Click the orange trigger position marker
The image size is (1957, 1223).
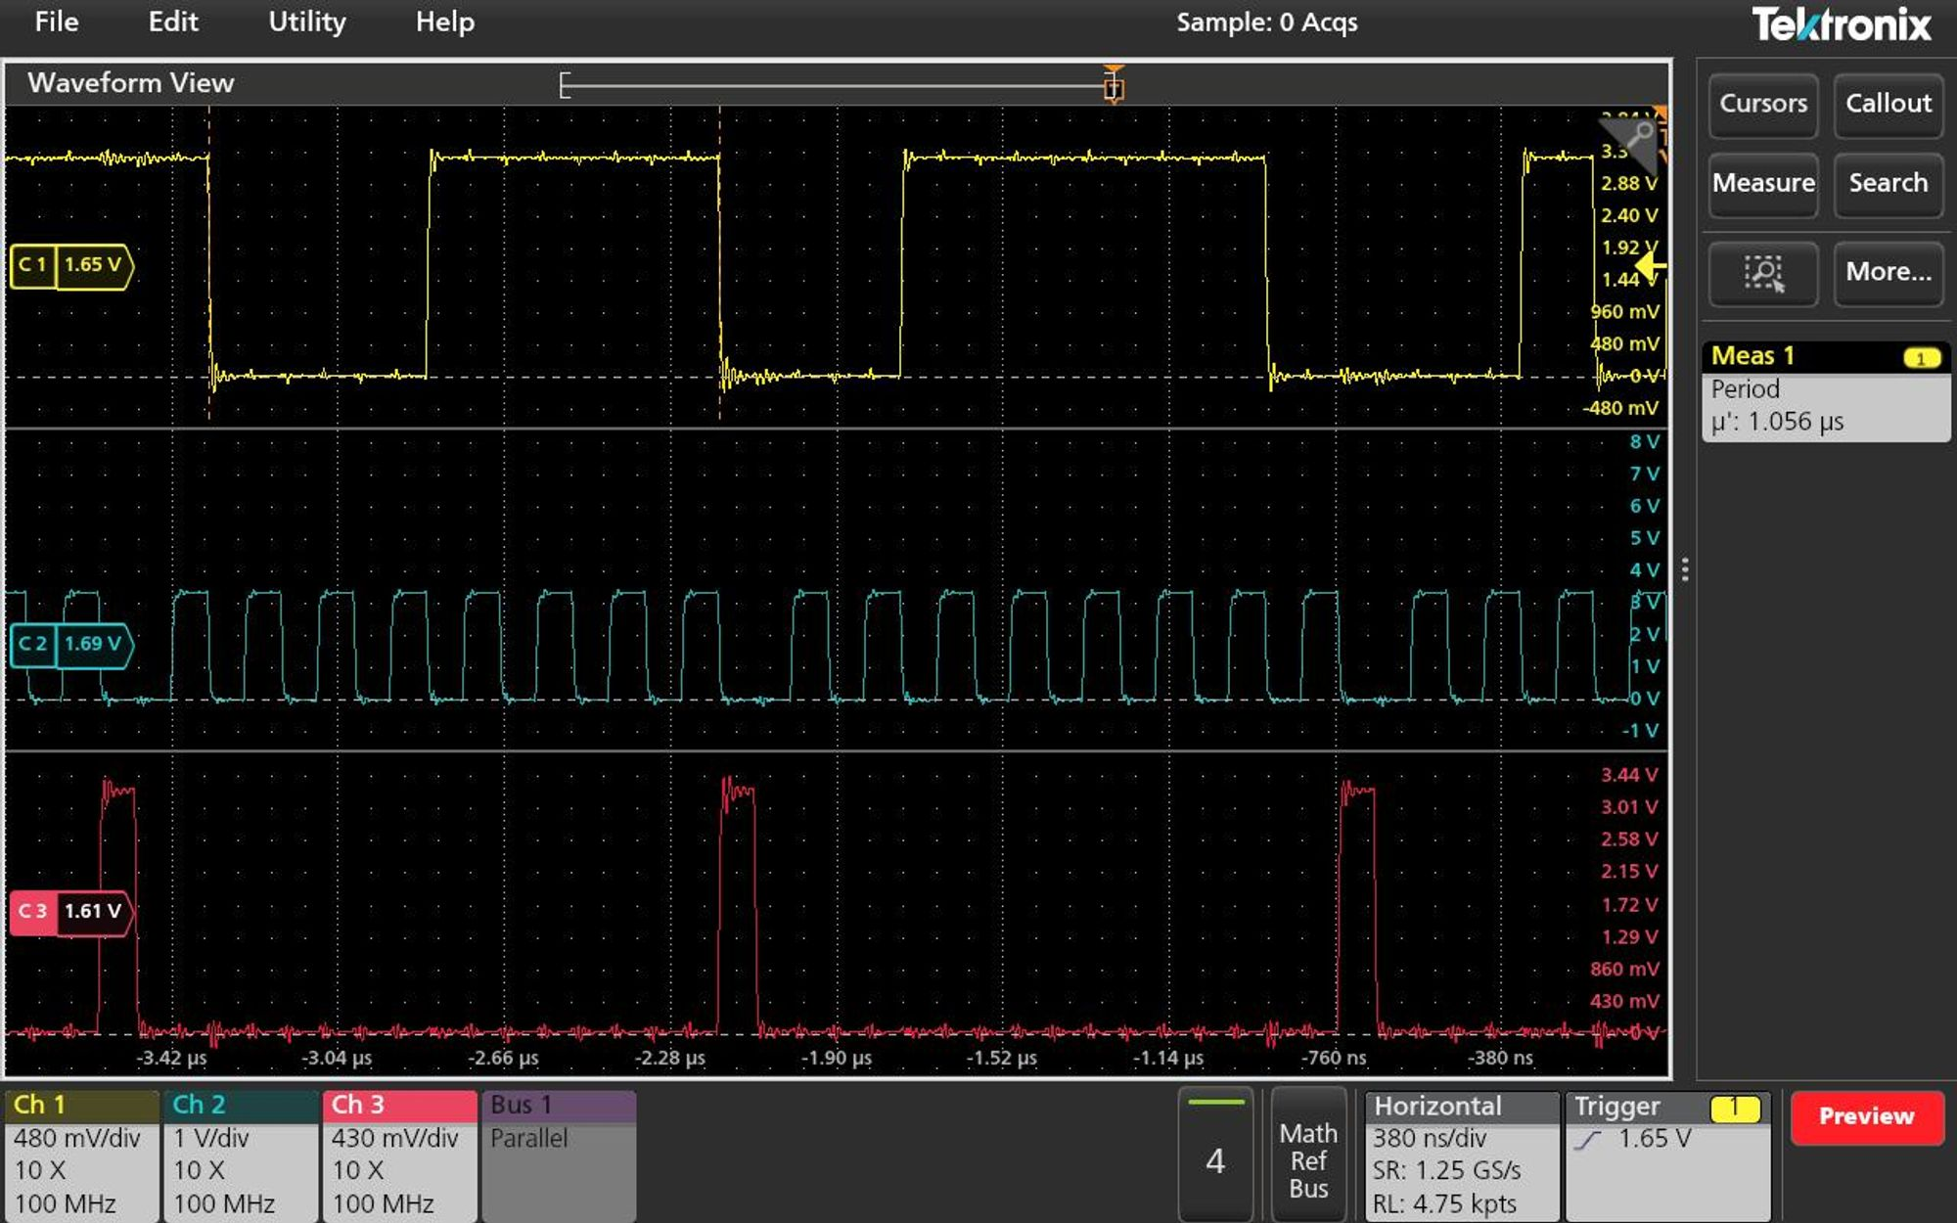pyautogui.click(x=1114, y=86)
